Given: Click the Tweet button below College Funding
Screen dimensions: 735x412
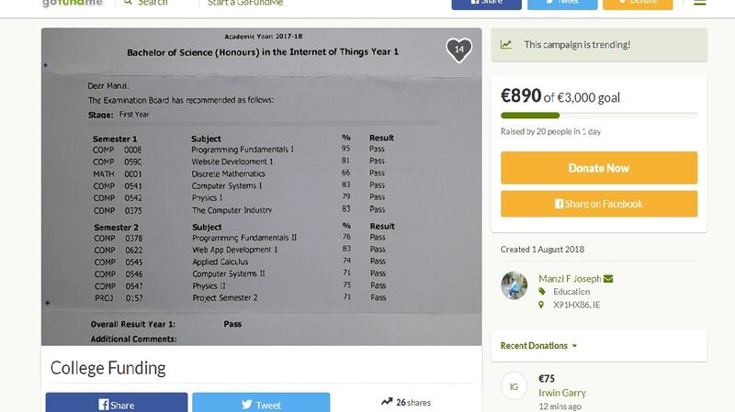Looking at the screenshot, I should tap(261, 404).
